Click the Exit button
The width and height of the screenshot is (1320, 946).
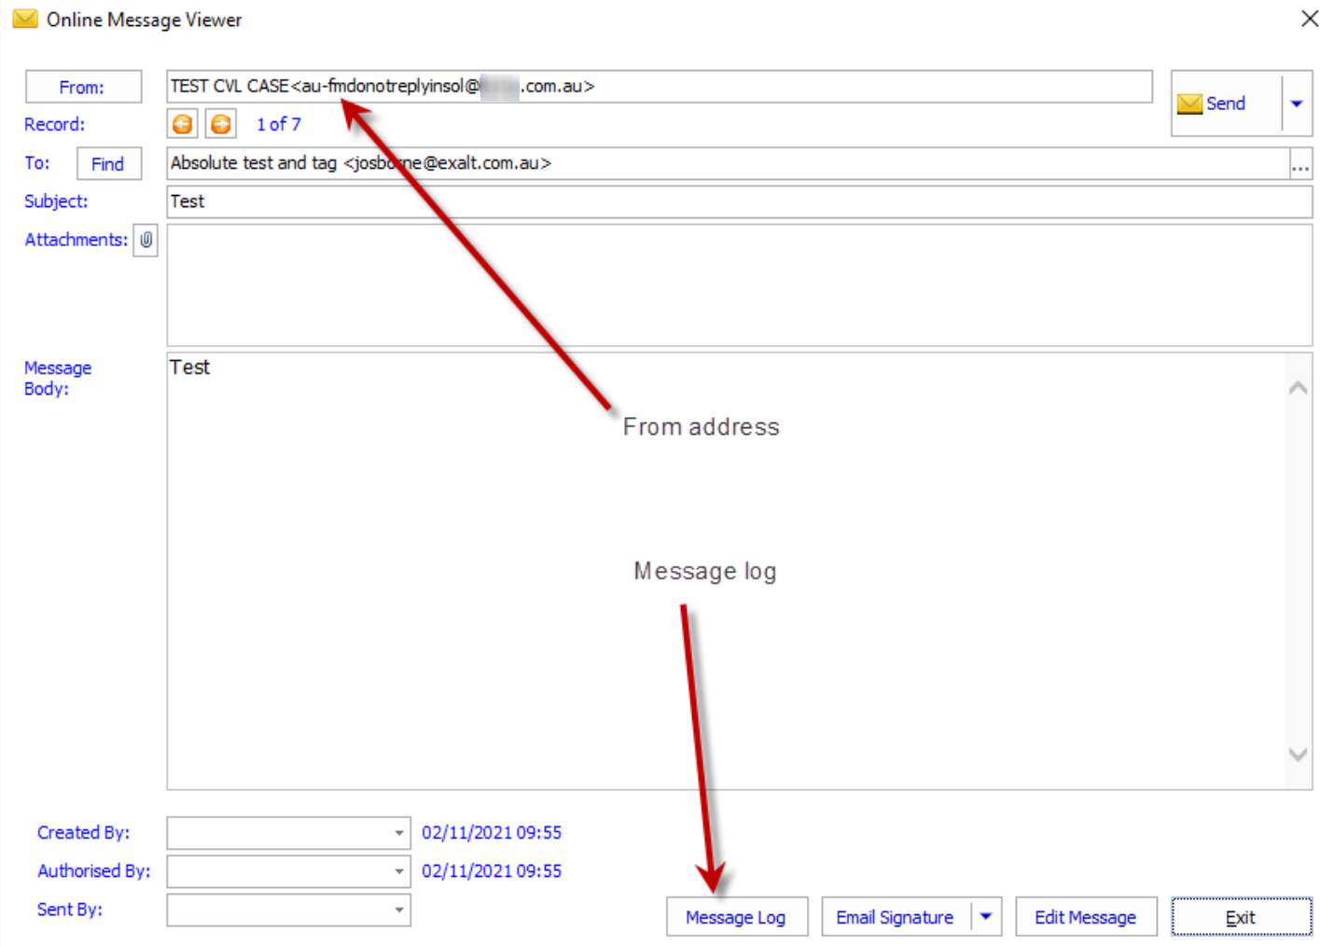click(1241, 917)
